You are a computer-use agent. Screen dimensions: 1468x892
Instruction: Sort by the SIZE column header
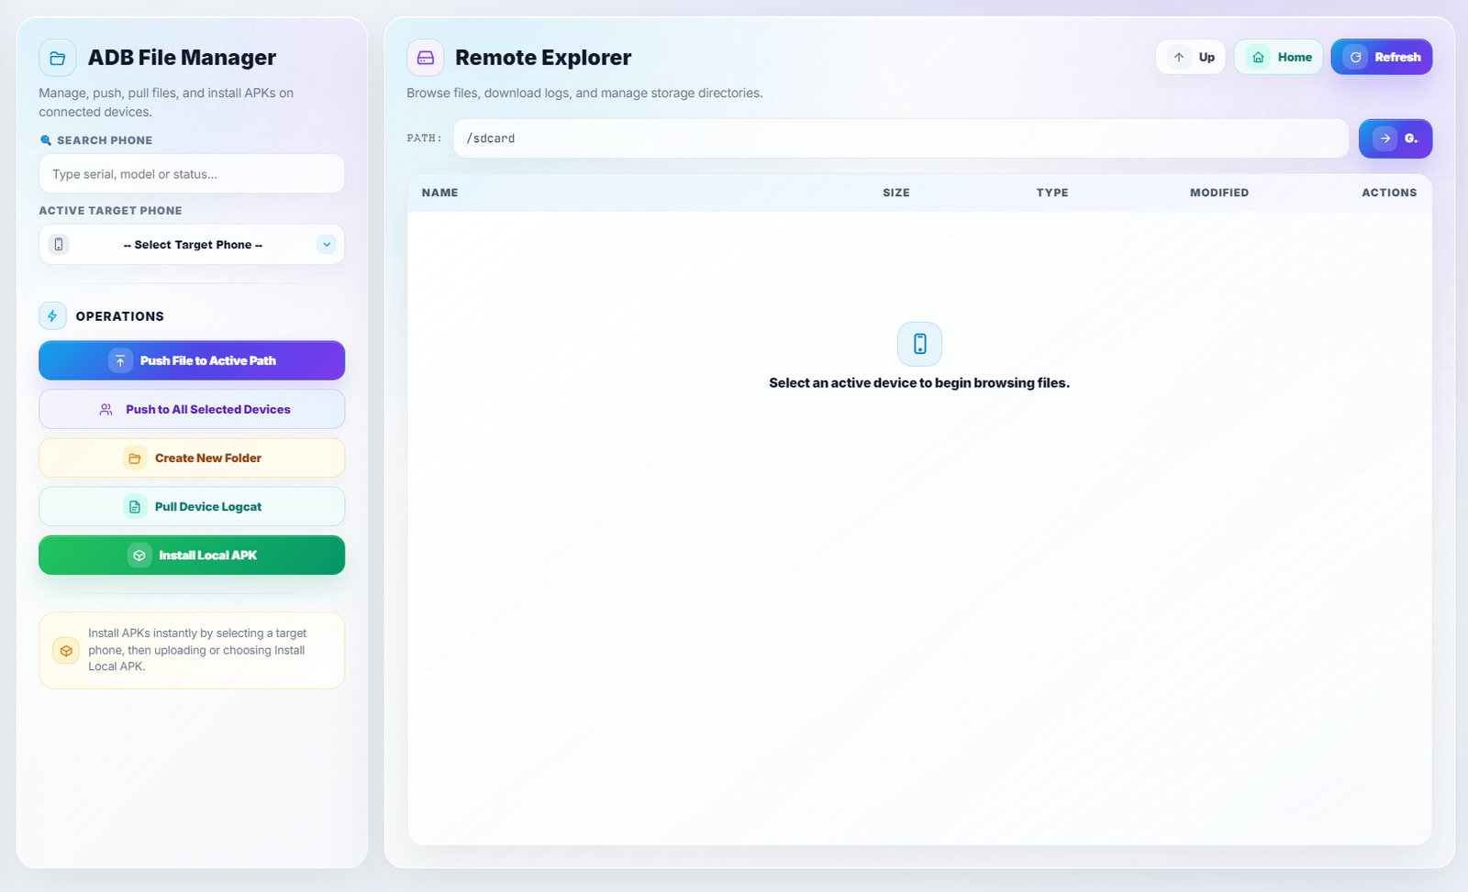[896, 193]
